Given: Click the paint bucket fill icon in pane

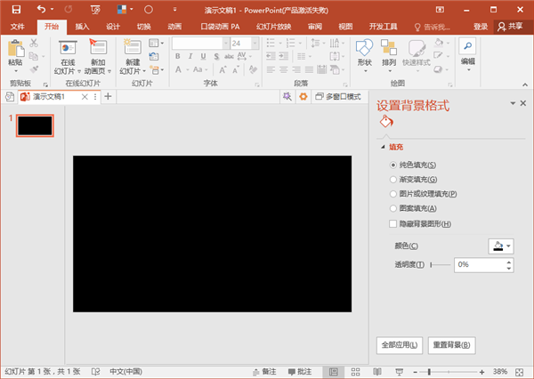Looking at the screenshot, I should click(386, 122).
